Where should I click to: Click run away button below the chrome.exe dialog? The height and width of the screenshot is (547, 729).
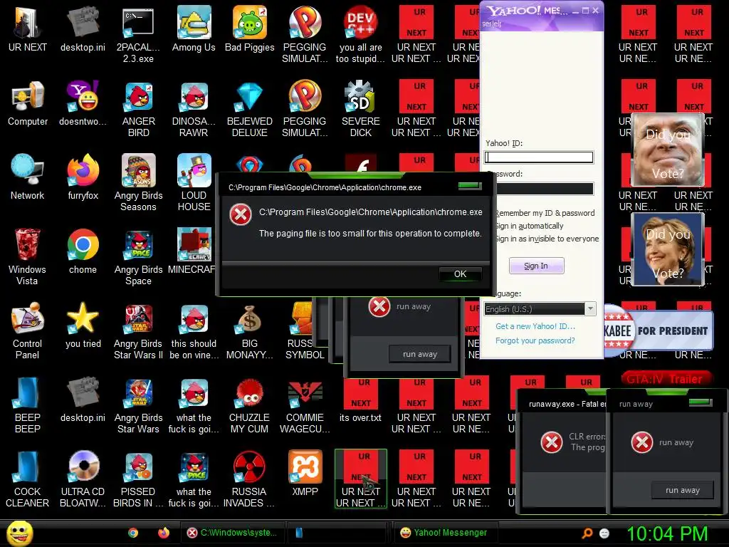click(x=420, y=354)
